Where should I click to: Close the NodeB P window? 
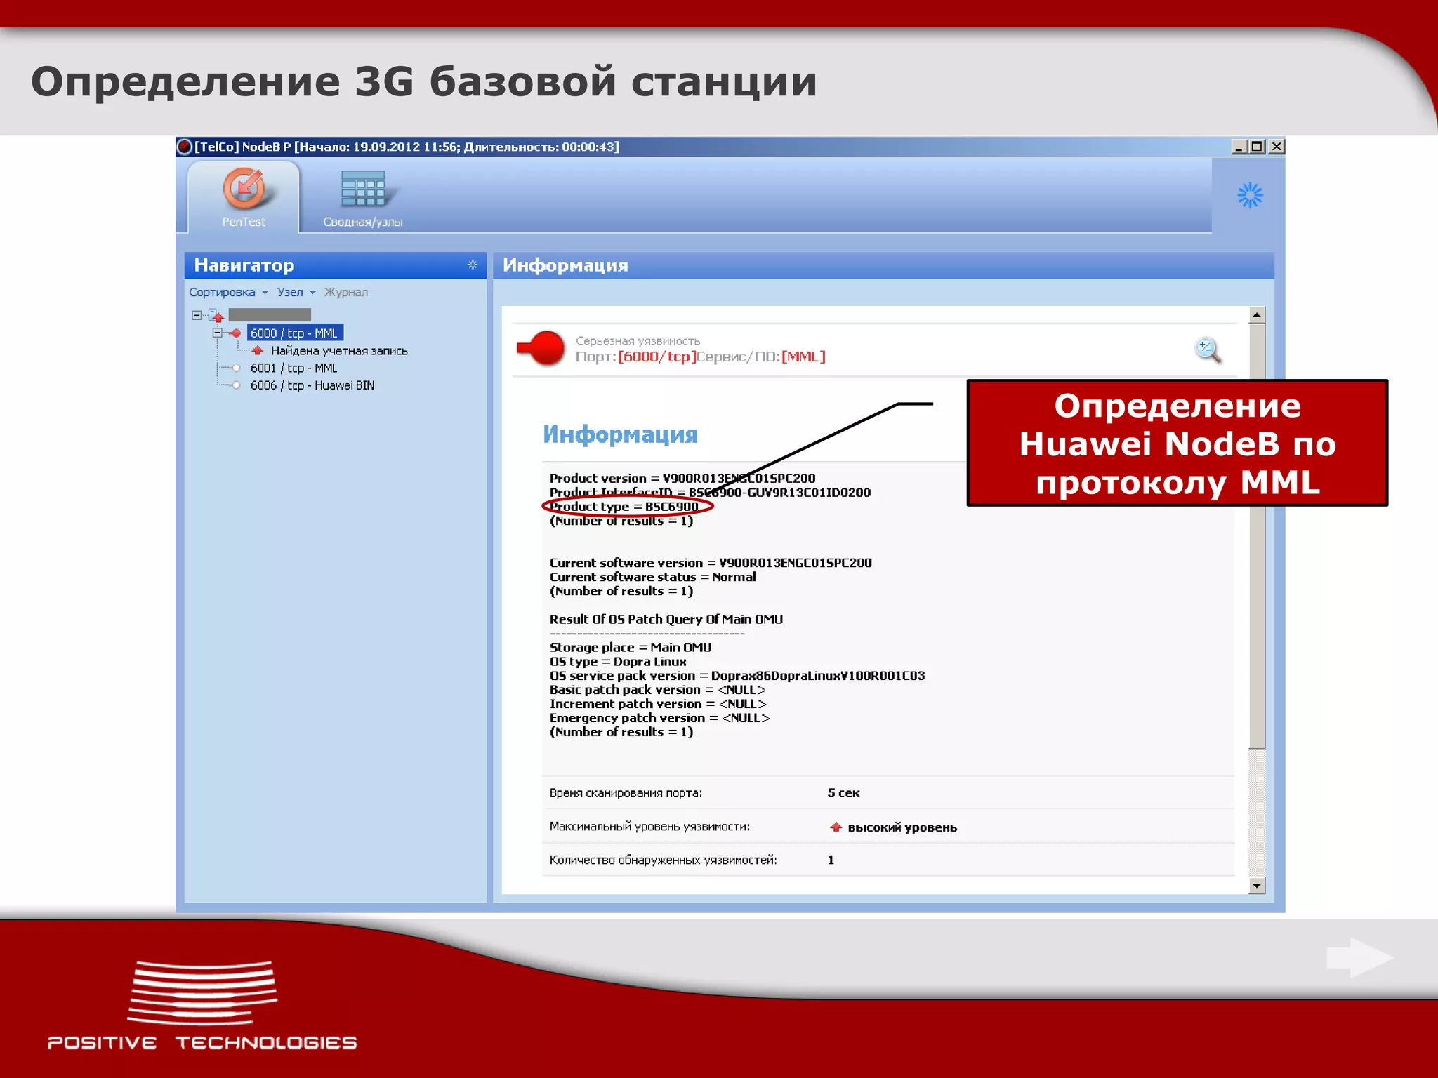(1277, 147)
